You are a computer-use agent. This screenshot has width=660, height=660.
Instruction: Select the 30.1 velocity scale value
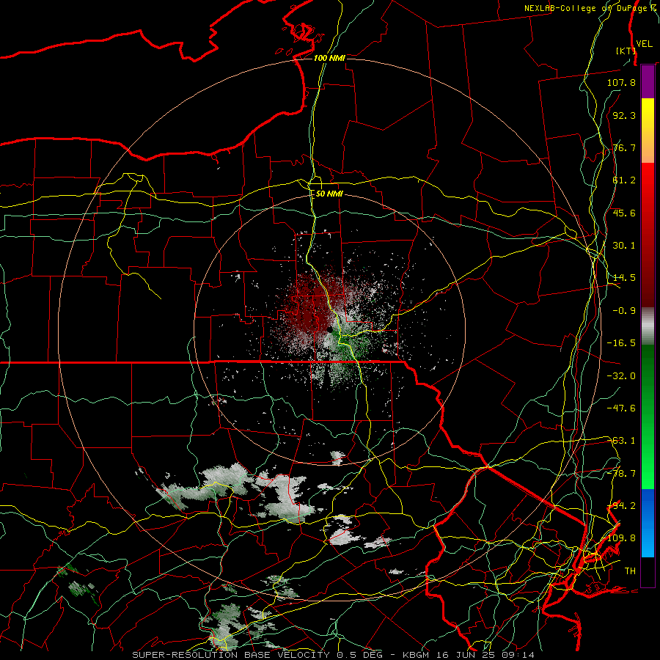click(x=624, y=246)
